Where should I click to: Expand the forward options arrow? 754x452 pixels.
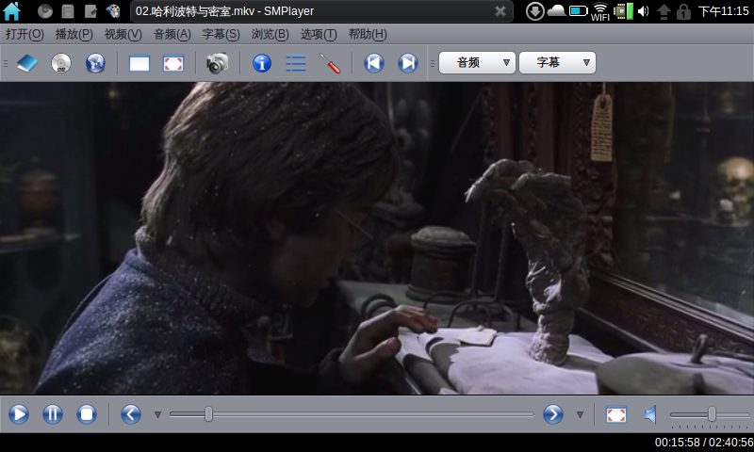tap(580, 414)
